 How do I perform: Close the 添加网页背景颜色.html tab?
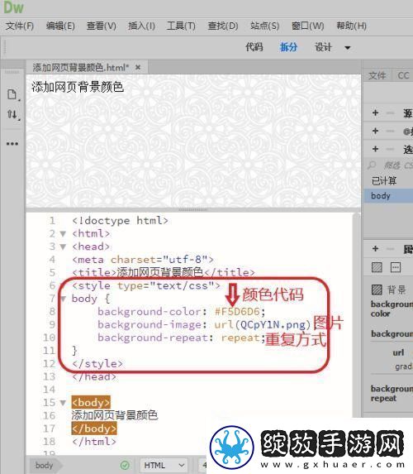[138, 67]
